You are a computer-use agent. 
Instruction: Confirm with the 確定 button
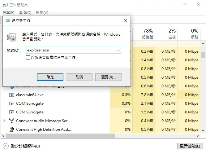50,77
